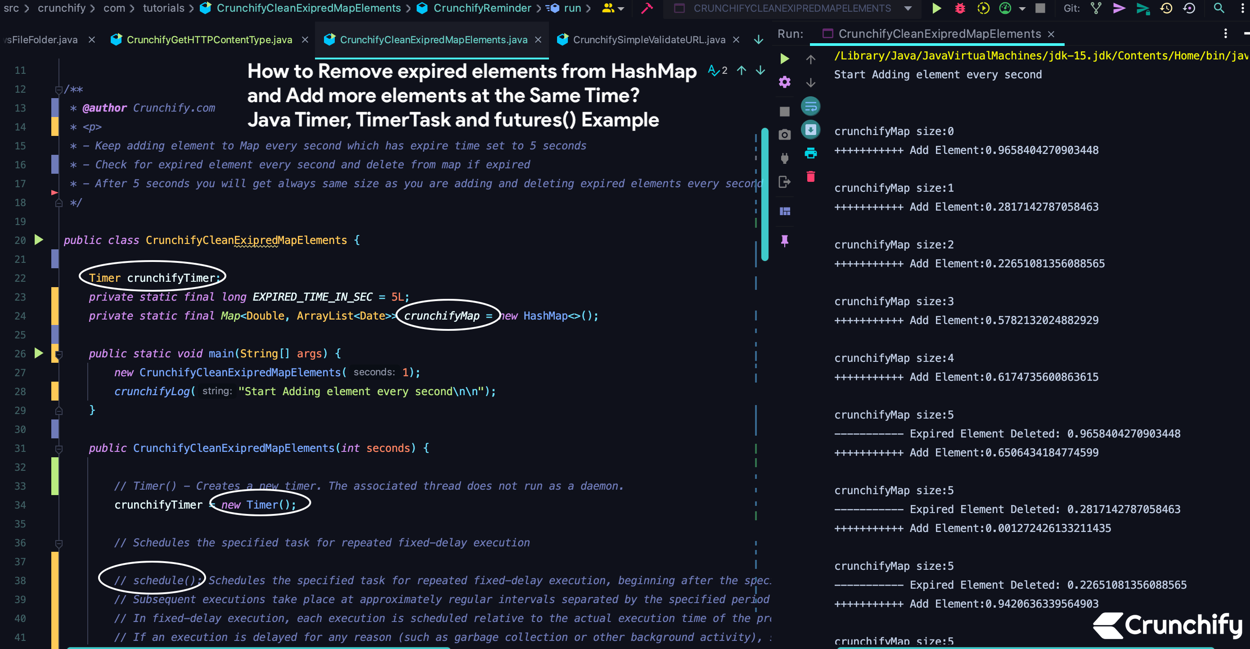Expand the profiler dropdown chevron

coord(1022,8)
